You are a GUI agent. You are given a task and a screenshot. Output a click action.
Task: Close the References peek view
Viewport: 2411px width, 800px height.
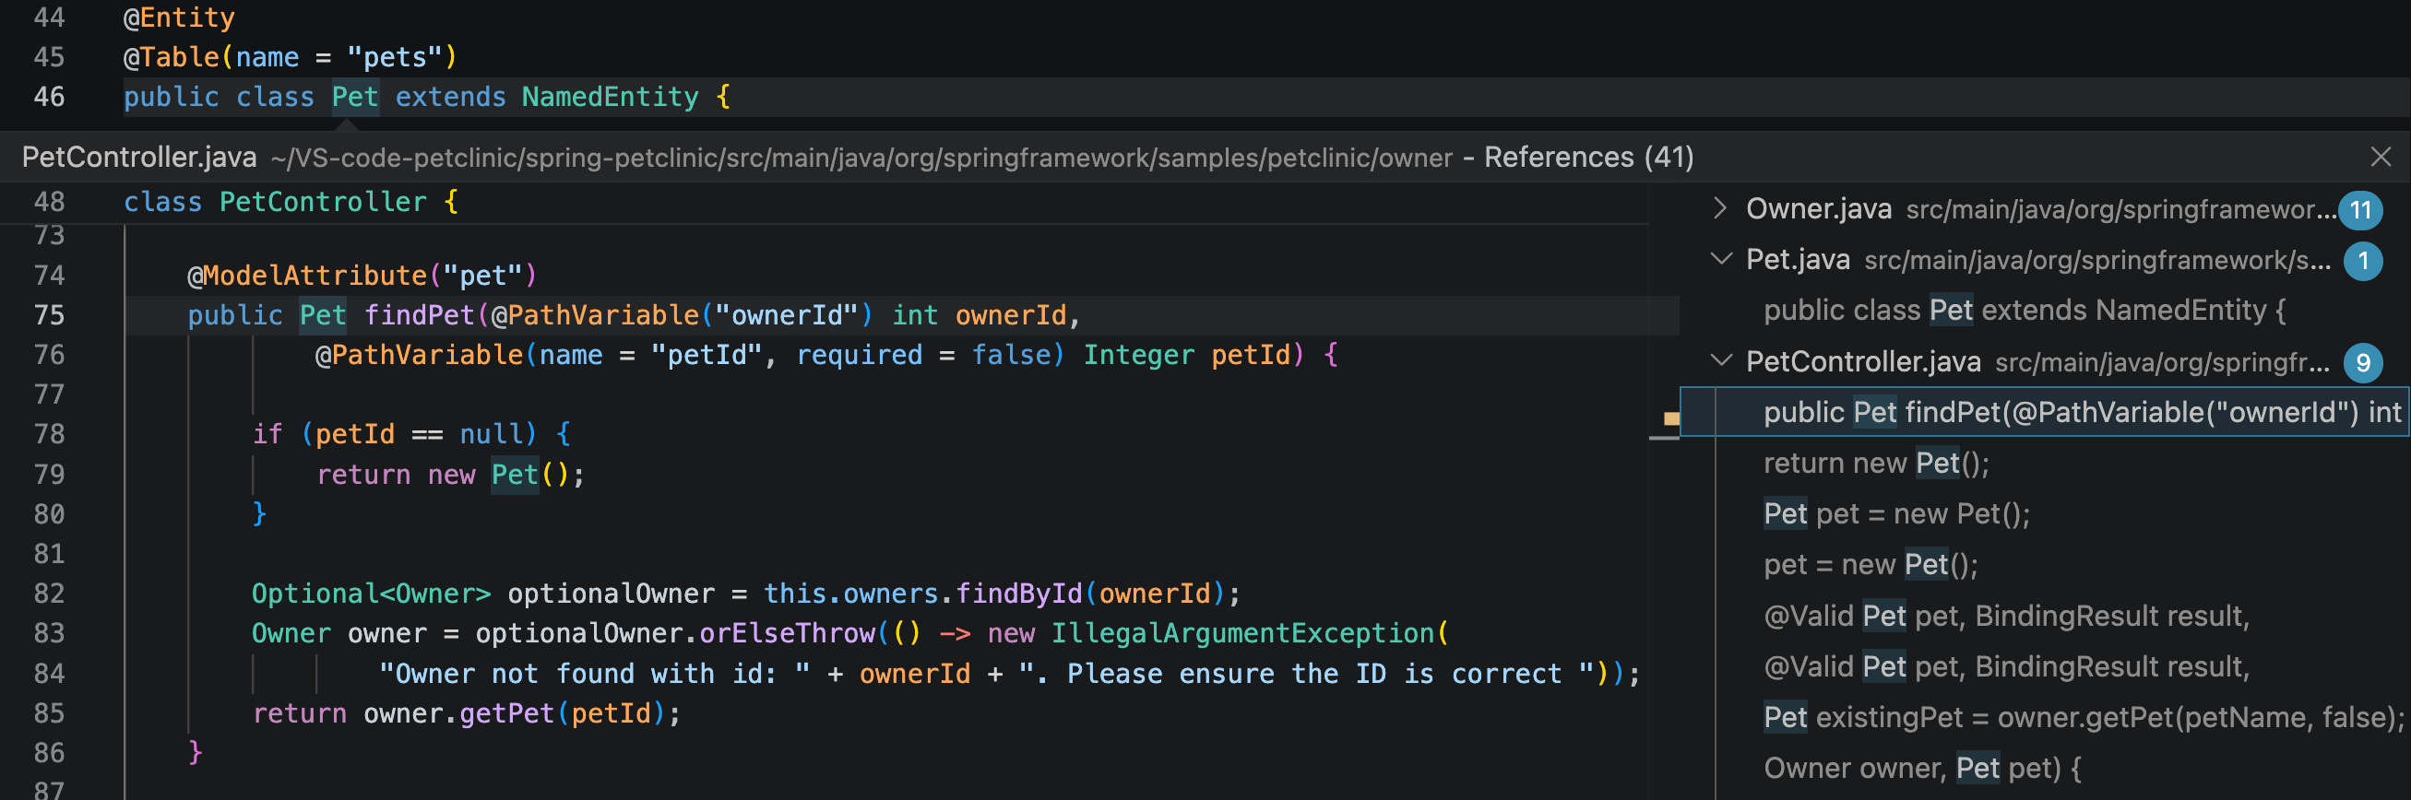[x=2381, y=158]
